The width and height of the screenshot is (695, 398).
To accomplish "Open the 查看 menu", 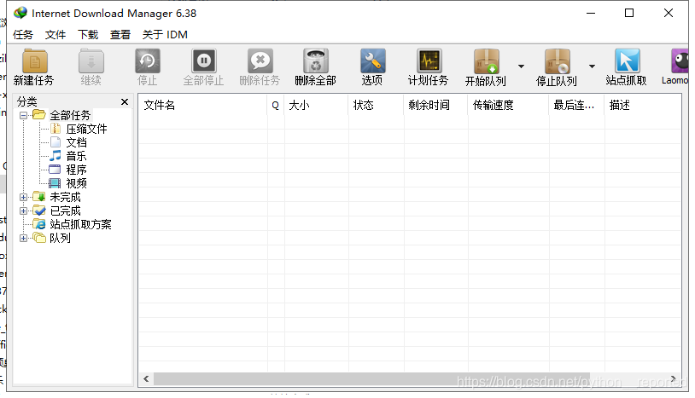I will [120, 34].
